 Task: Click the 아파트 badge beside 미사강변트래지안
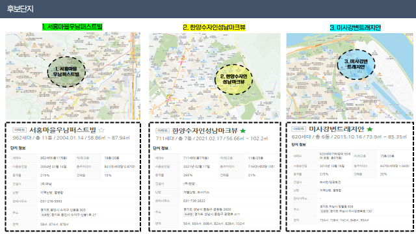coord(299,129)
